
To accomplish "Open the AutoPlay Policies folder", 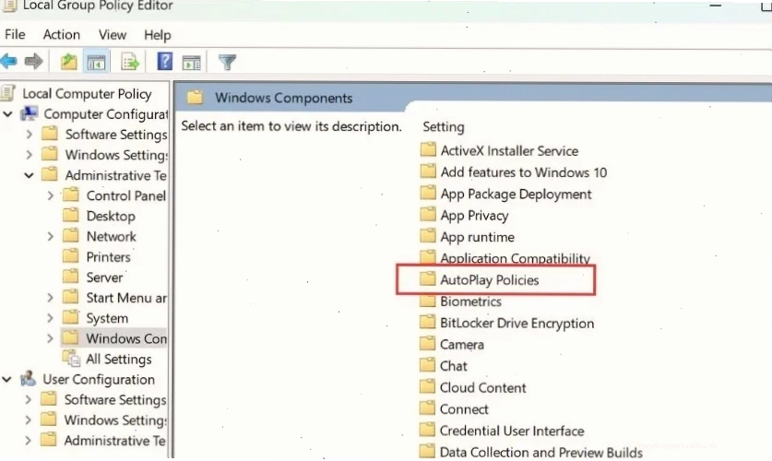I will coord(490,280).
